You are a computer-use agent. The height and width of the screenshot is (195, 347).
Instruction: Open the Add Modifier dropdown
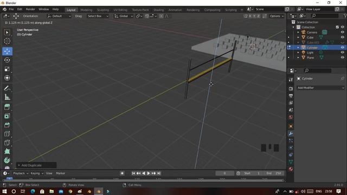click(320, 88)
